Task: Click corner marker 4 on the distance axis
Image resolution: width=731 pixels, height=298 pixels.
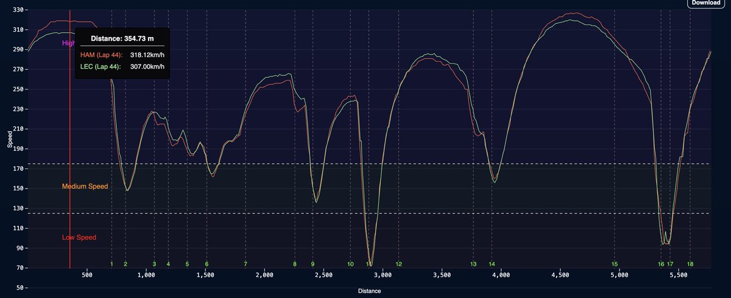Action: 168,265
